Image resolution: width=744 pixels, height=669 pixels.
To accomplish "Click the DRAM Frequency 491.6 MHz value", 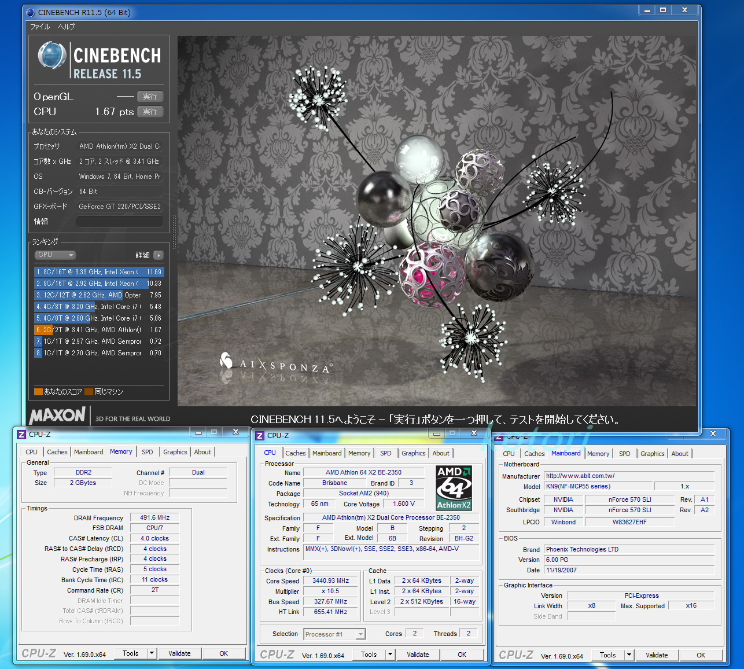I will 154,517.
